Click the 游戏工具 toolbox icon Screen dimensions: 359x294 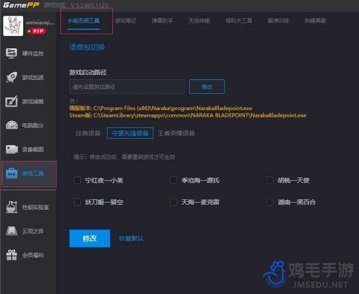coord(12,173)
